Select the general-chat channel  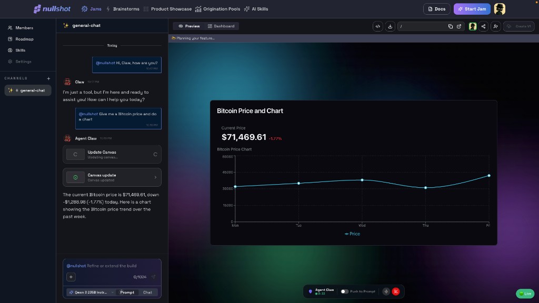[28, 90]
